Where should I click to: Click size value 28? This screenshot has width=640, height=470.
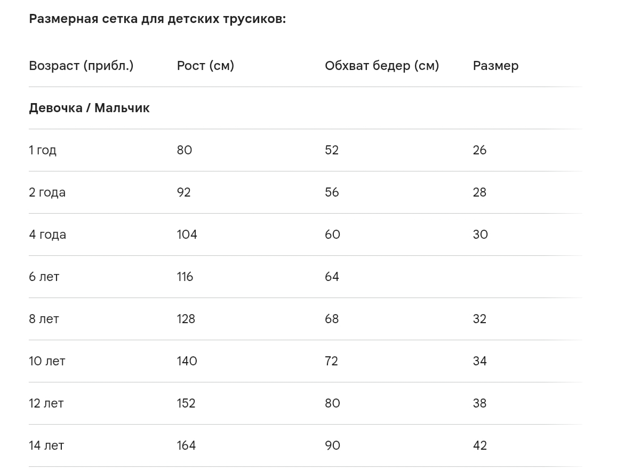[x=479, y=192]
